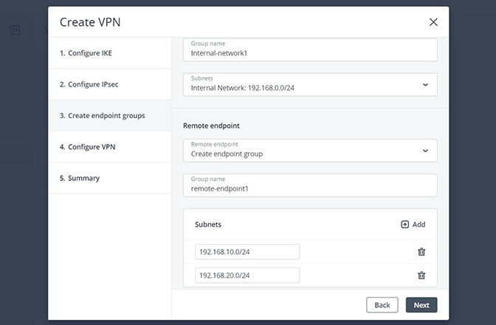The height and width of the screenshot is (325, 496).
Task: Close the Create VPN dialog
Action: (x=433, y=22)
